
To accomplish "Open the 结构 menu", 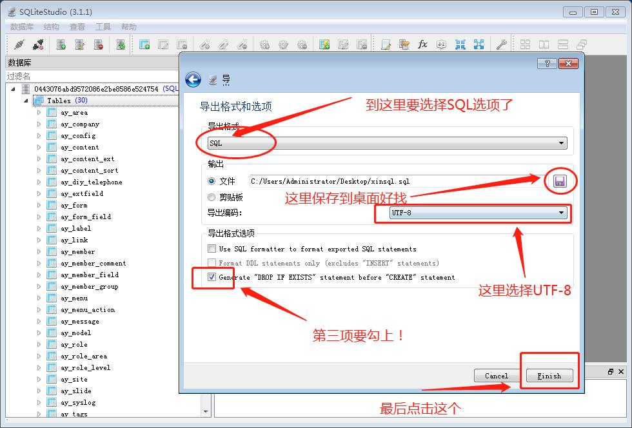I will 51,27.
